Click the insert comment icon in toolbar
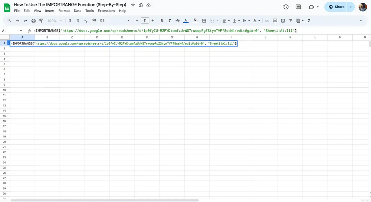This screenshot has height=202, width=371. point(275,21)
